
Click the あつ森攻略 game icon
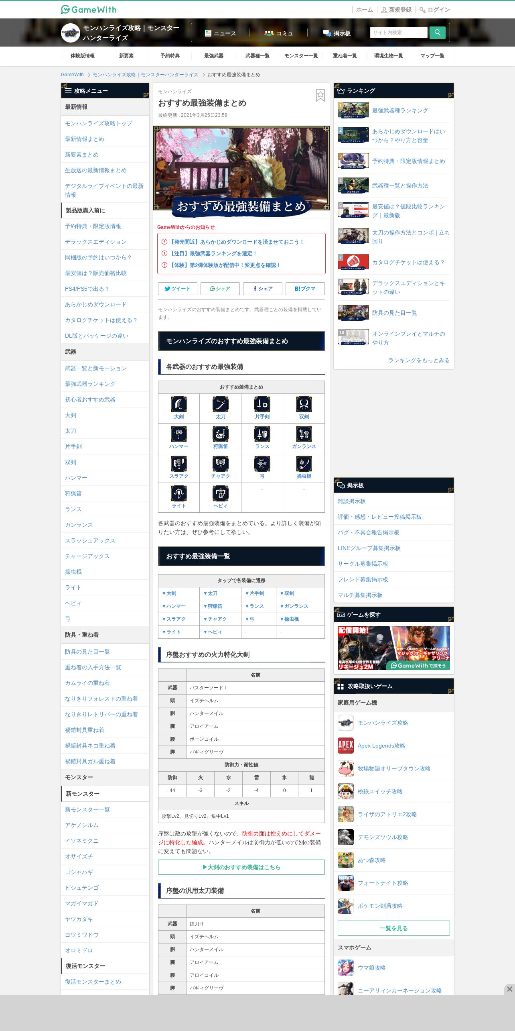point(345,860)
